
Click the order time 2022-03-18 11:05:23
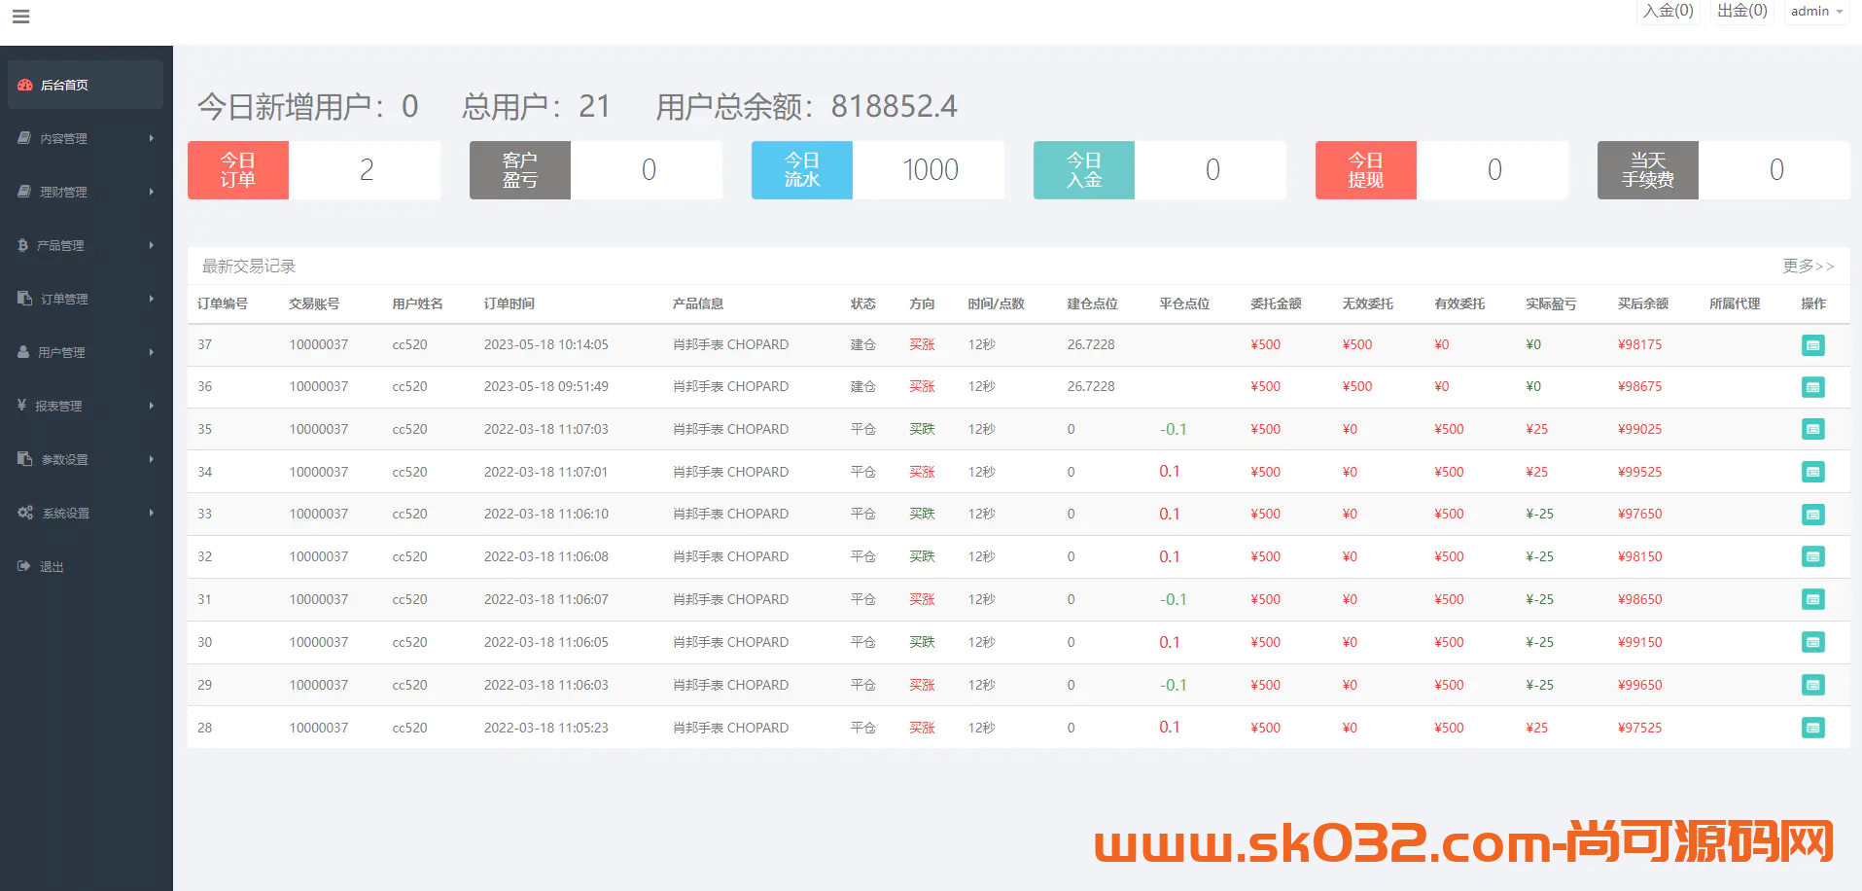[546, 728]
